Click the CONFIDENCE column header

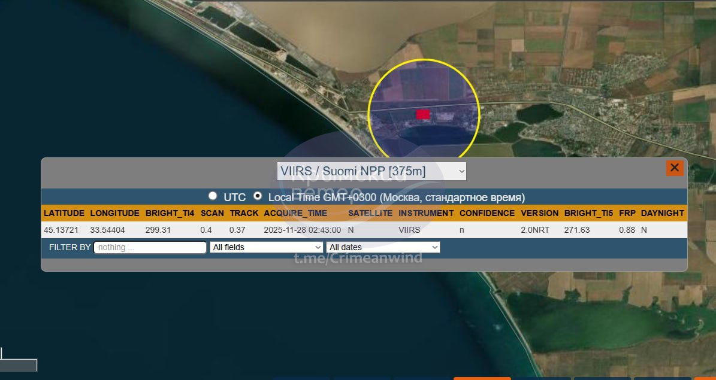point(487,213)
